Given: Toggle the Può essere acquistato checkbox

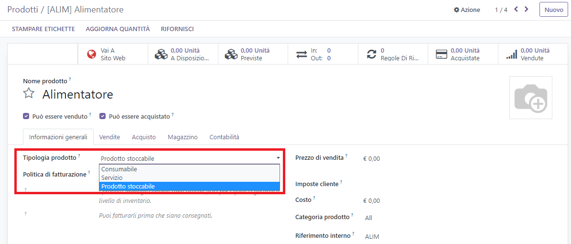Looking at the screenshot, I should pos(103,116).
